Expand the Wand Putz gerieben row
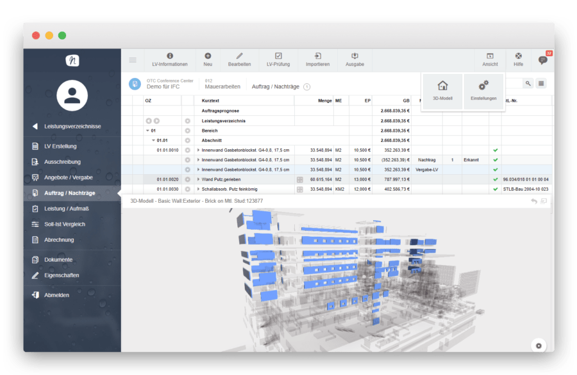 click(198, 180)
